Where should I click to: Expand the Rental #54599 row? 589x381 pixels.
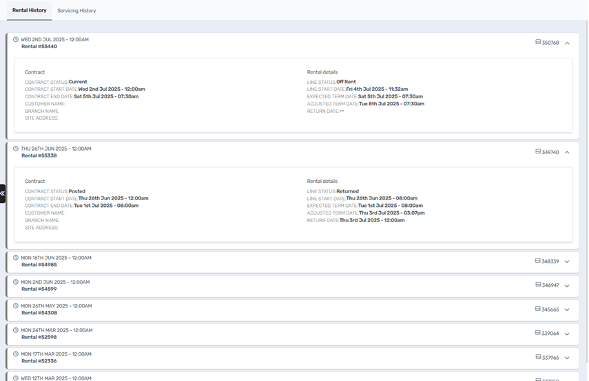(567, 285)
